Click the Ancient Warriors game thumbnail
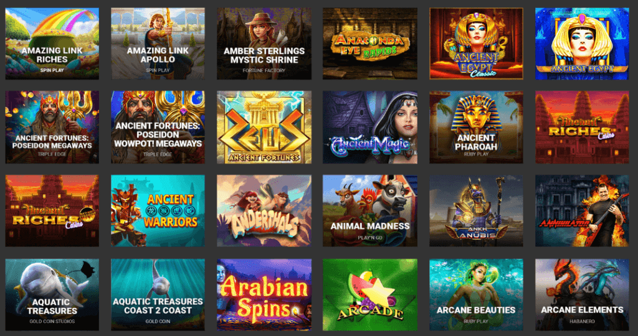The width and height of the screenshot is (638, 336). pyautogui.click(x=158, y=211)
